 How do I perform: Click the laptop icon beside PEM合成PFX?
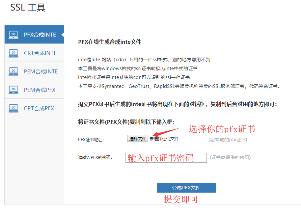[x=14, y=90]
